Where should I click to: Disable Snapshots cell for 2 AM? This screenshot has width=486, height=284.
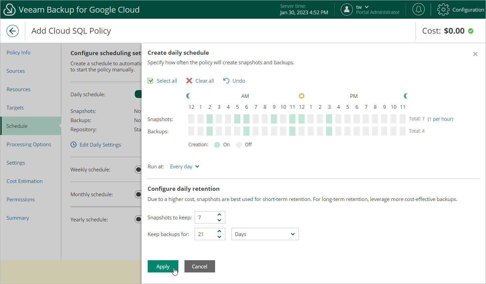(x=210, y=119)
